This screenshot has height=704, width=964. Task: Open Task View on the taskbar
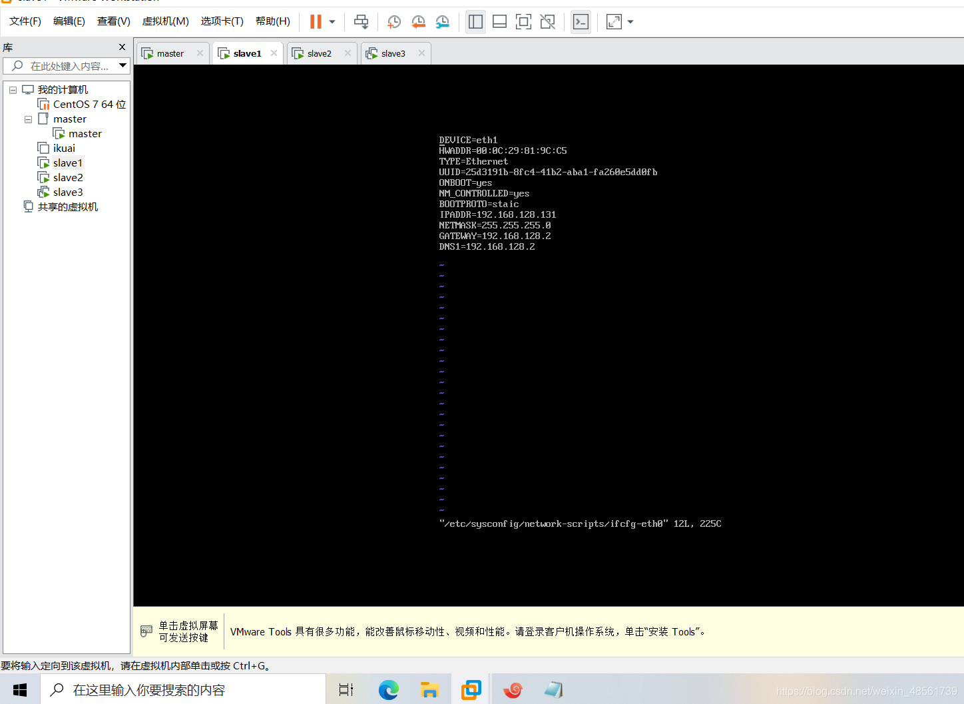346,690
